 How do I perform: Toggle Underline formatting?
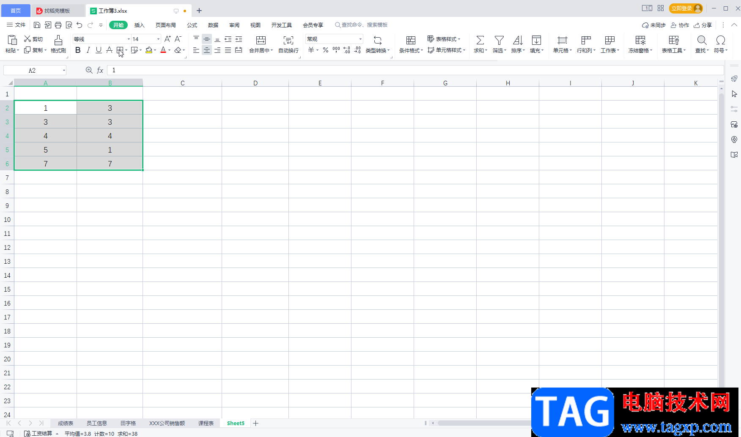tap(99, 50)
